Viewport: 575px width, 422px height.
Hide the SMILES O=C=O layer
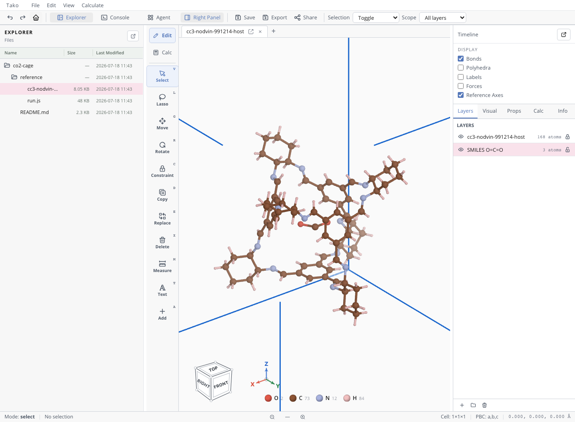point(460,150)
